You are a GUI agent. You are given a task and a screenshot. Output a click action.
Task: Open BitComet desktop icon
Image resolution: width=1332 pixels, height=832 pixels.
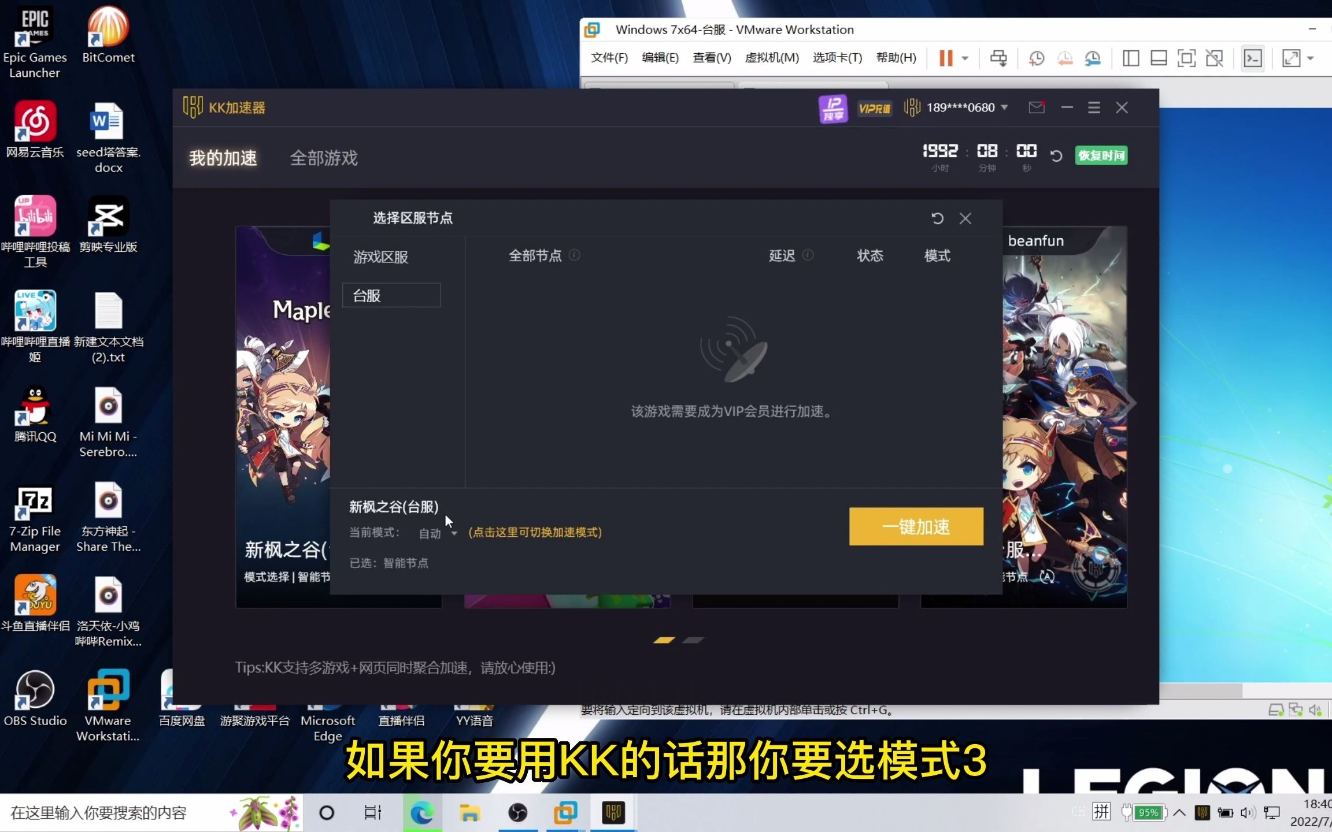pos(108,35)
